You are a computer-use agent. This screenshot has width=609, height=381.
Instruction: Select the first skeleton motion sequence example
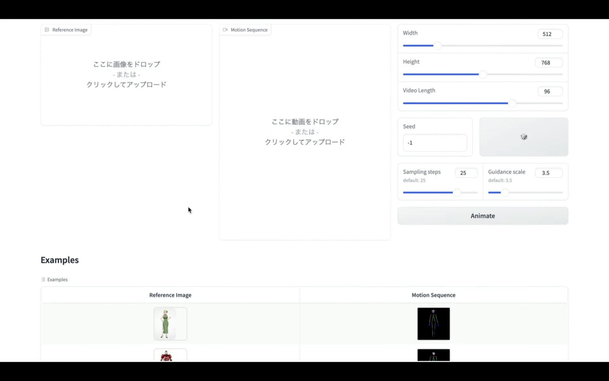click(433, 323)
